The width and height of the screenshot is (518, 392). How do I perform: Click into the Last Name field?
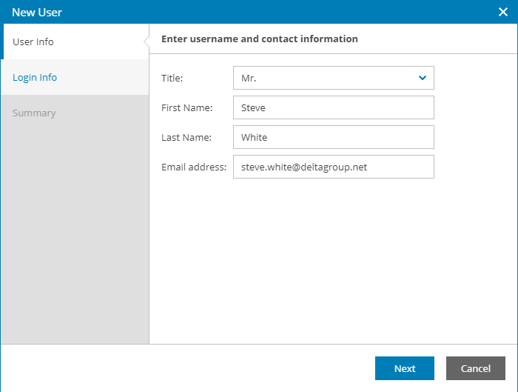333,137
